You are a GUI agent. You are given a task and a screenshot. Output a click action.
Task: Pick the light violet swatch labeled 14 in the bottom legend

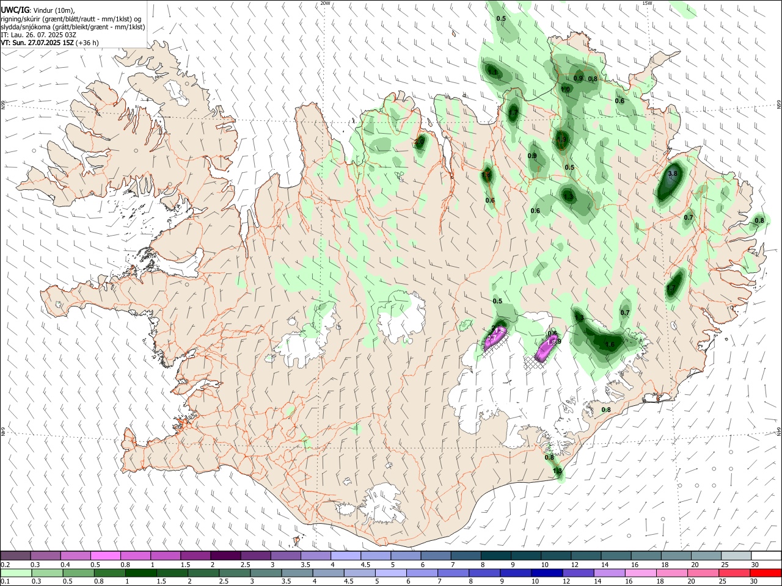pos(608,573)
